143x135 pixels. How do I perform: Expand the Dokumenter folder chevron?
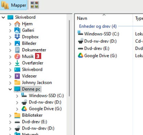[10, 50]
